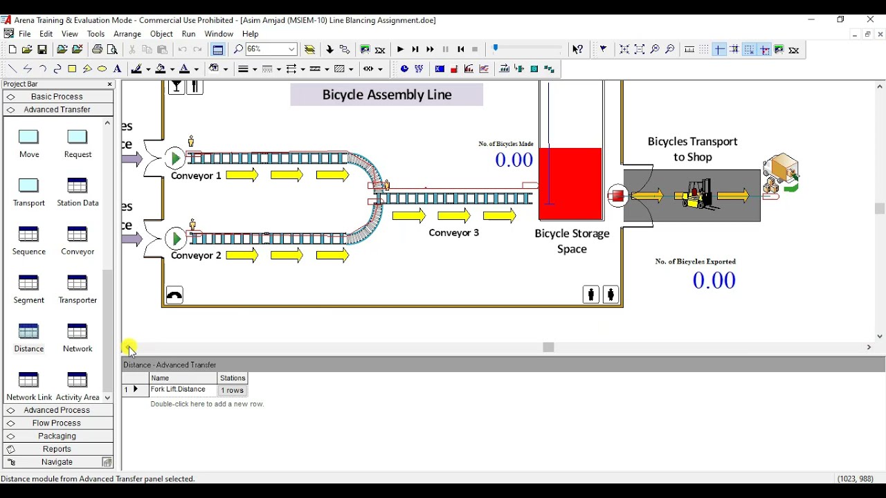Toggle the Glue to Guides icon
This screenshot has height=498, width=886.
(764, 50)
